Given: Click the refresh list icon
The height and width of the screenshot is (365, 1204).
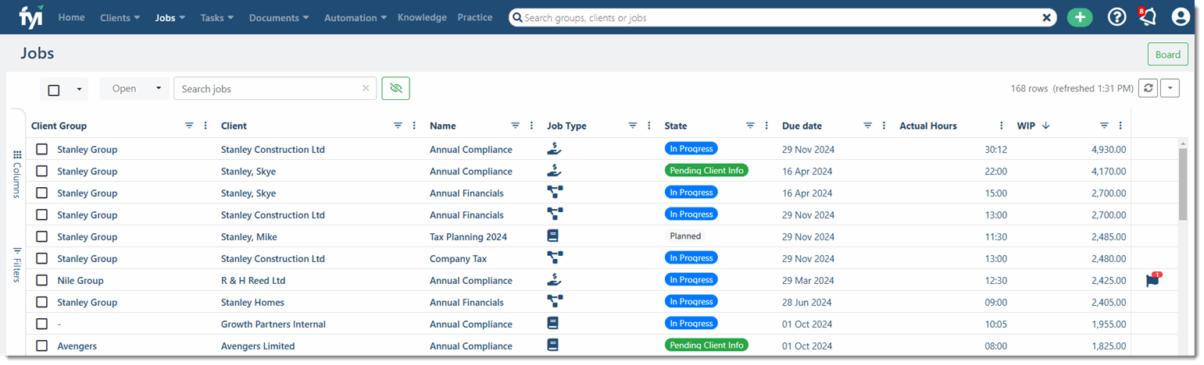Looking at the screenshot, I should click(1148, 88).
